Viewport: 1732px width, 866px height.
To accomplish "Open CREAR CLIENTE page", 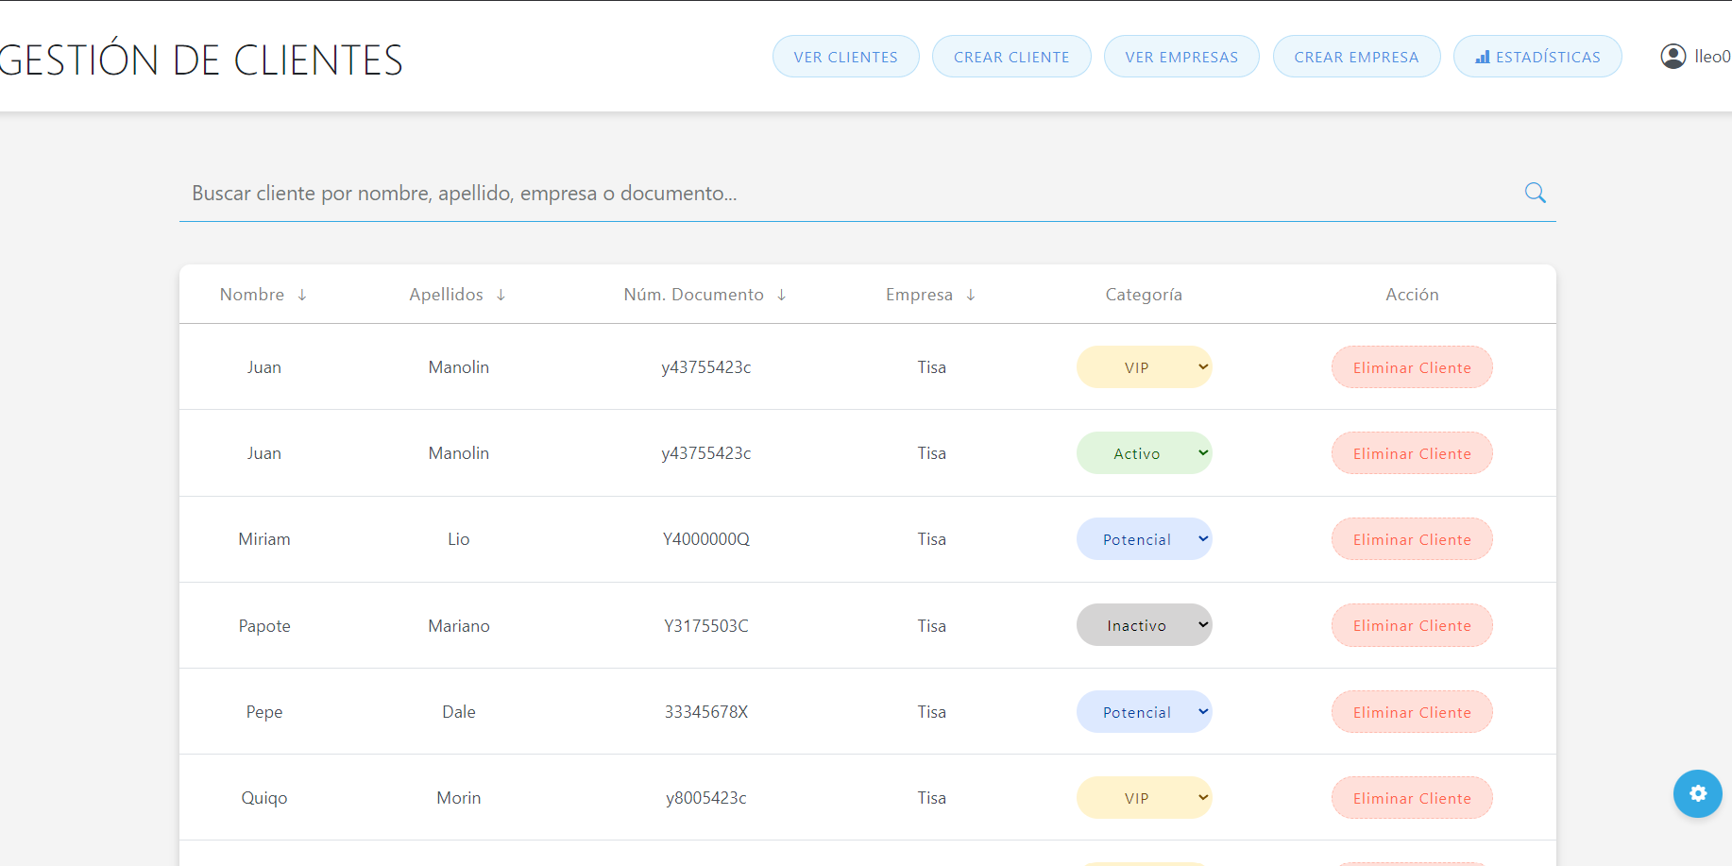I will [x=1011, y=57].
